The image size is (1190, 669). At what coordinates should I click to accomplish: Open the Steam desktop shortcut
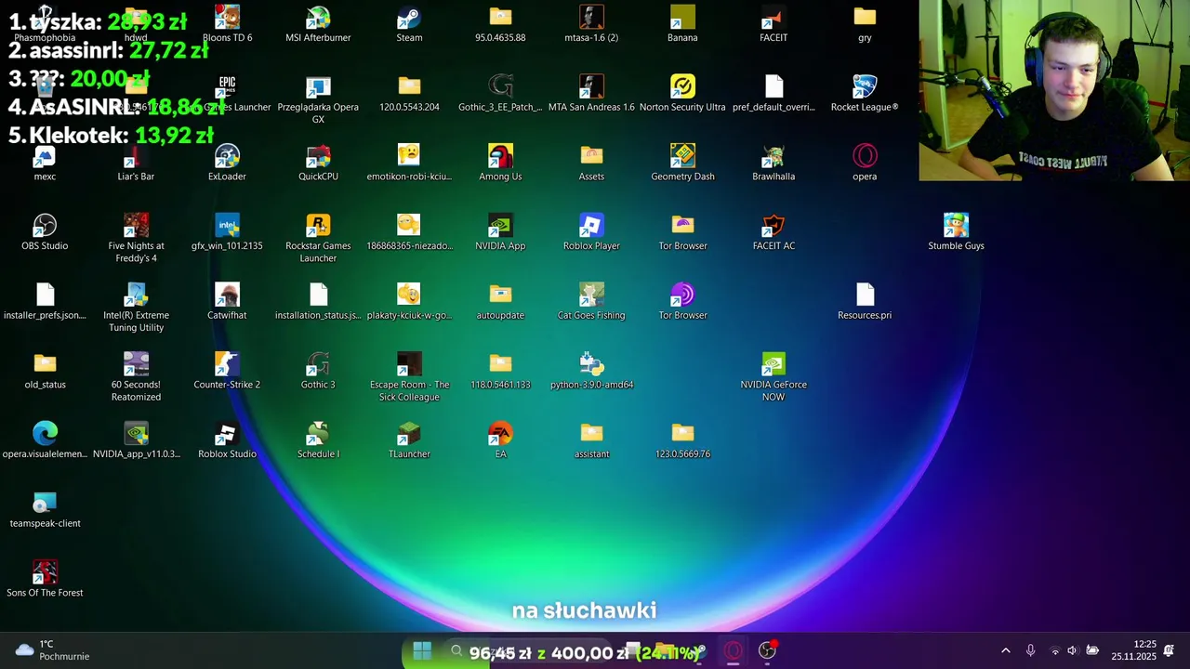pos(409,24)
